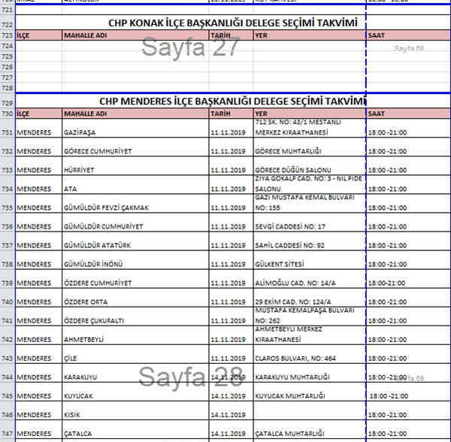451x442 pixels.
Task: Select TARİH header in row 730
Action: (x=231, y=114)
